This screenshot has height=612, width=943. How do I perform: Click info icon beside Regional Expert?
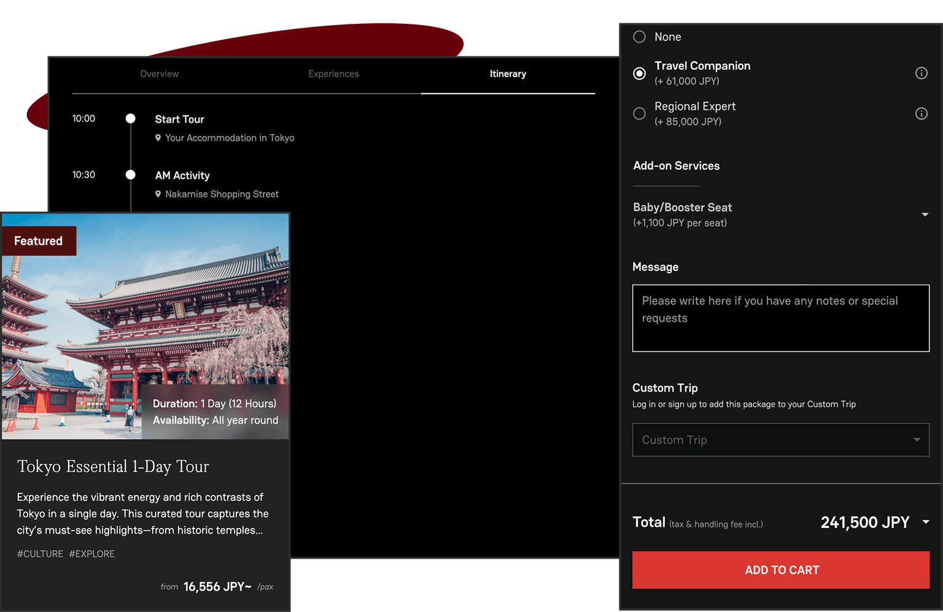coord(921,113)
